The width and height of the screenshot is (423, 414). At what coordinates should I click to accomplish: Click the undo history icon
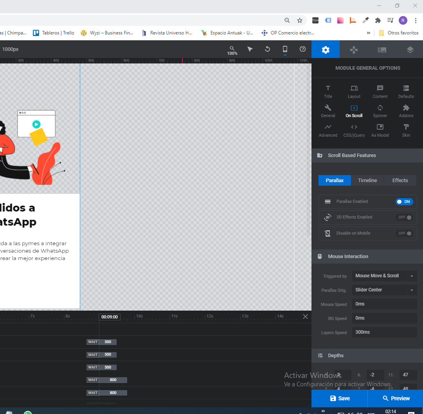point(267,49)
